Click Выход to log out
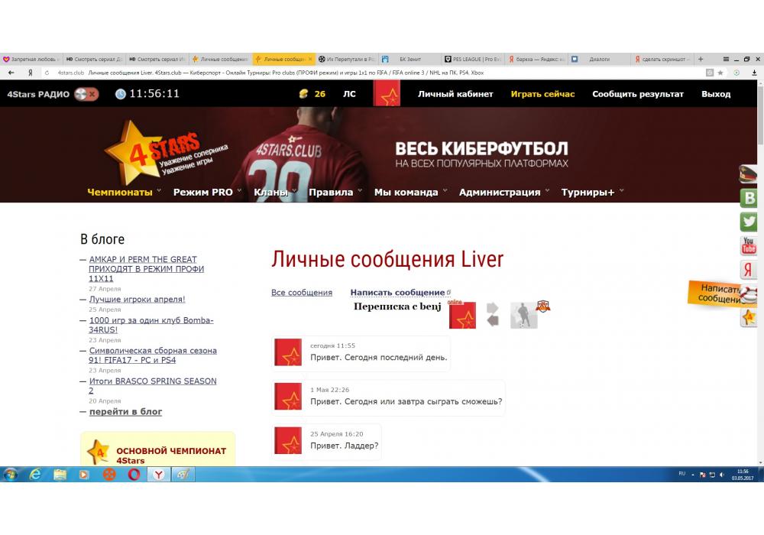Viewport: 764px width, 535px height. (716, 94)
